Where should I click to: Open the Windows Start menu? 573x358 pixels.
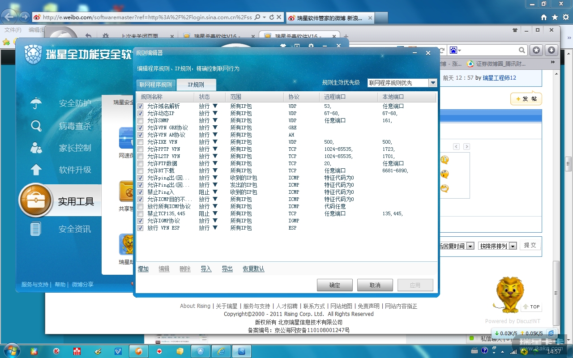[11, 350]
